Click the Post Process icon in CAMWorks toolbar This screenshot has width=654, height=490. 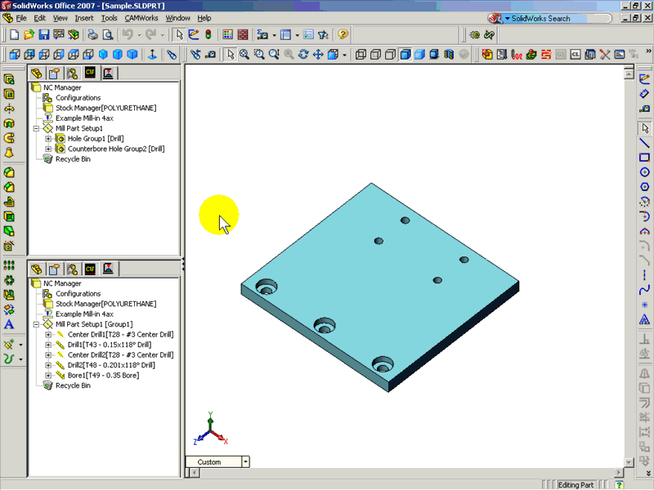tap(561, 55)
